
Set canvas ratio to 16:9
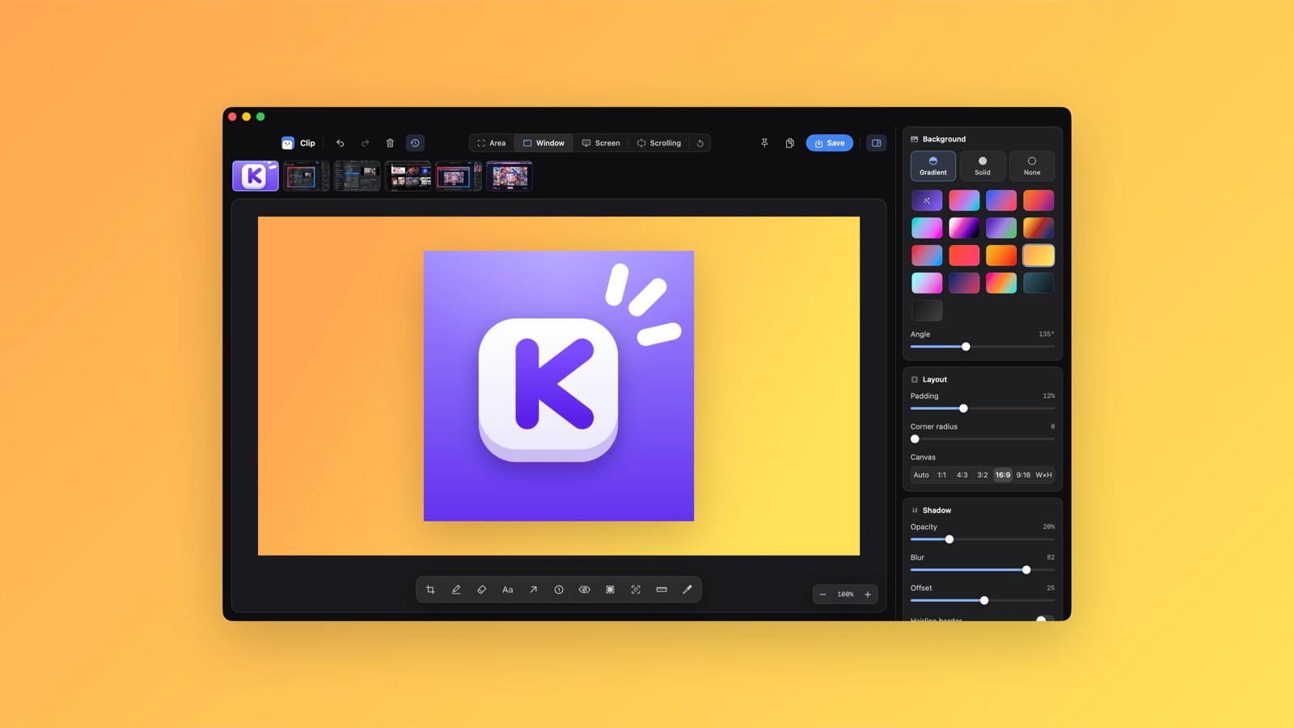pos(1003,475)
